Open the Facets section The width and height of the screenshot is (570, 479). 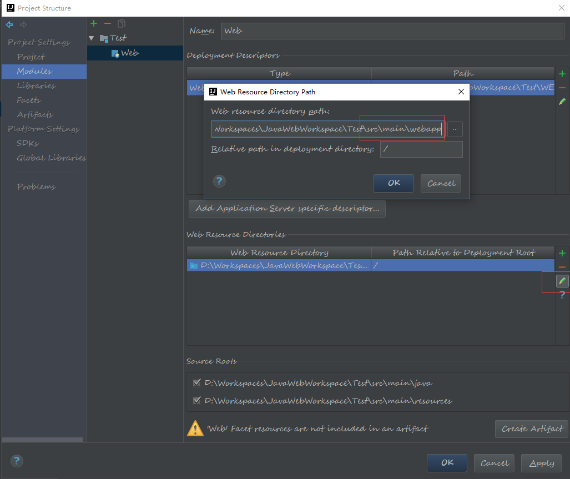coord(29,100)
